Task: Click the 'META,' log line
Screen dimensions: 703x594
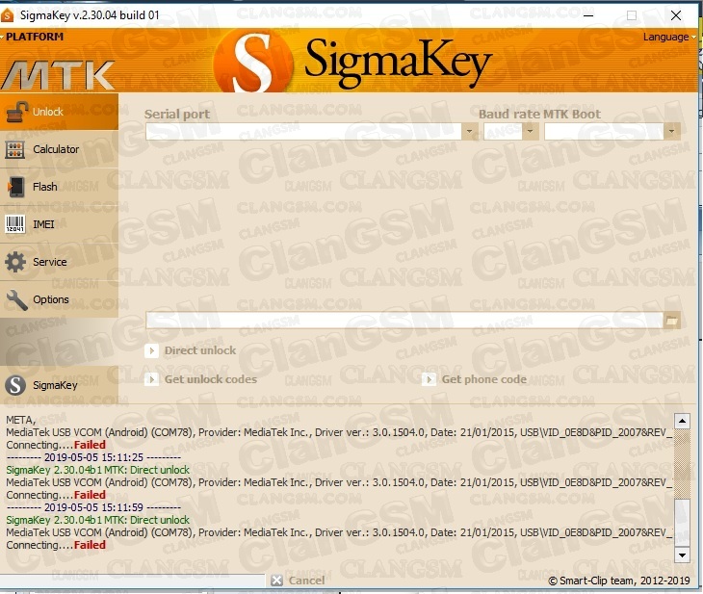Action: 20,420
